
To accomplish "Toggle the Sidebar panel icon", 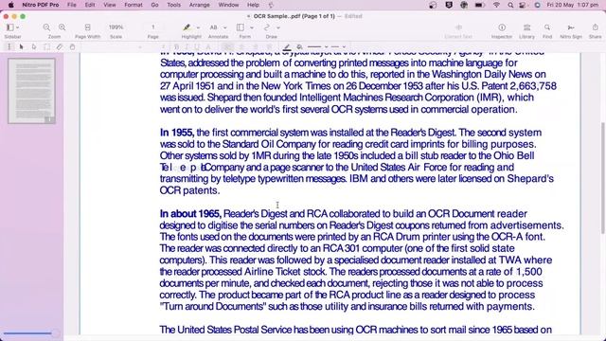I will coord(10,27).
